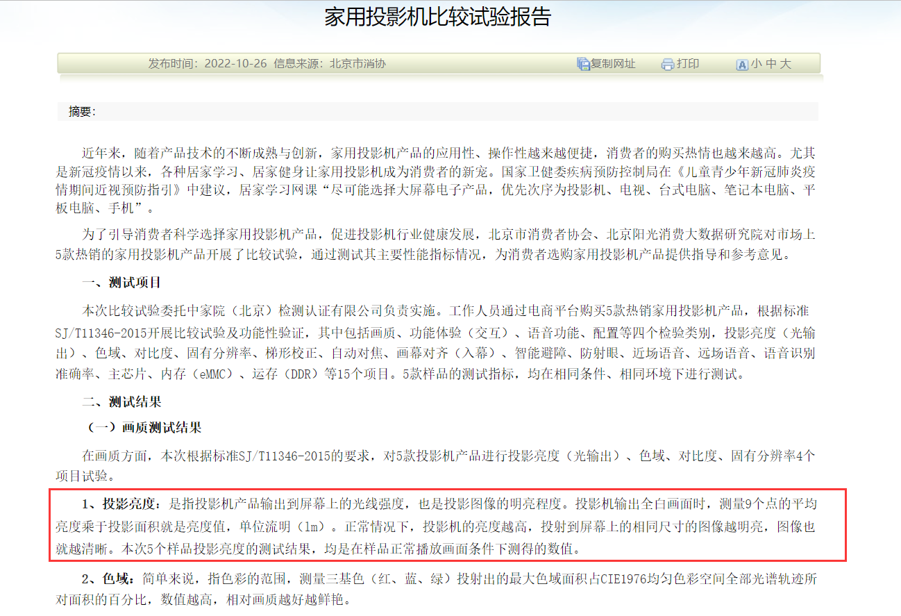Click the 信息来源：北京市消协 text
Viewport: 901px width, 616px height.
pos(330,64)
